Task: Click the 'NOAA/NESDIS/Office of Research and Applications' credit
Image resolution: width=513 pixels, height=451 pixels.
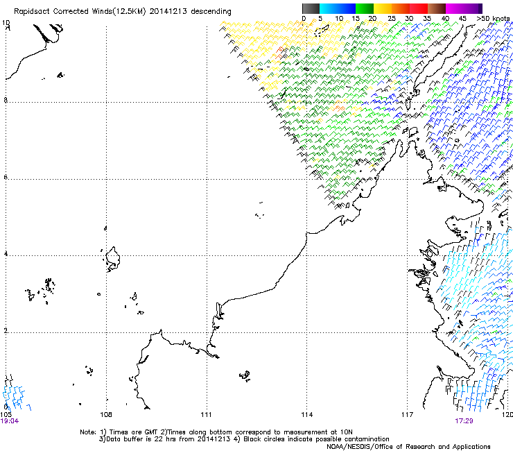Action: point(408,447)
